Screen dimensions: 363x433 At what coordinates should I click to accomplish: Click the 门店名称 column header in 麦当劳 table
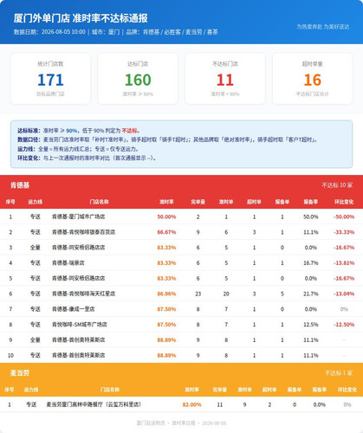tap(110, 390)
